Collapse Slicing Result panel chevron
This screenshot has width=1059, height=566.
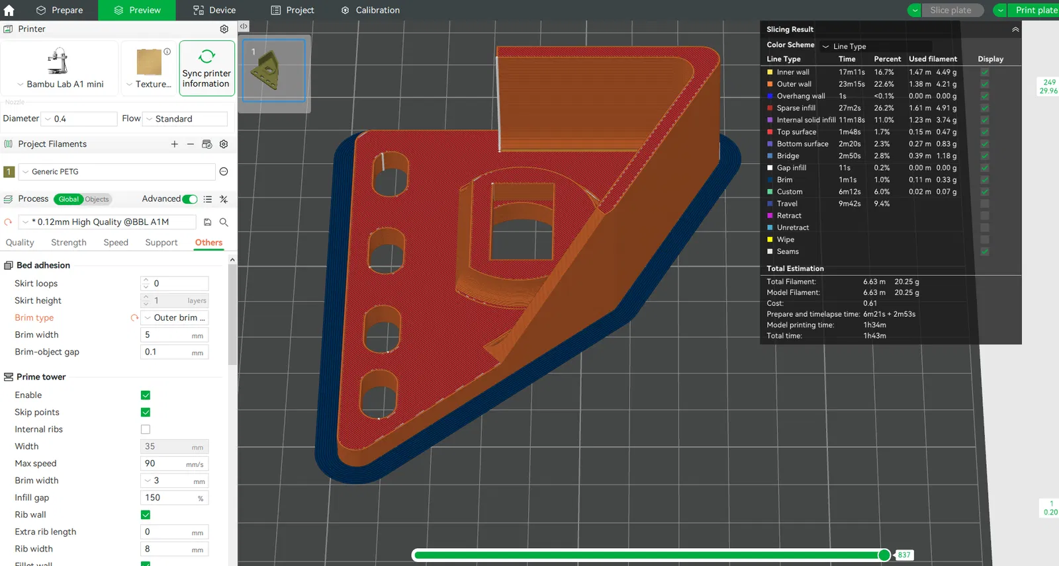pyautogui.click(x=1015, y=30)
